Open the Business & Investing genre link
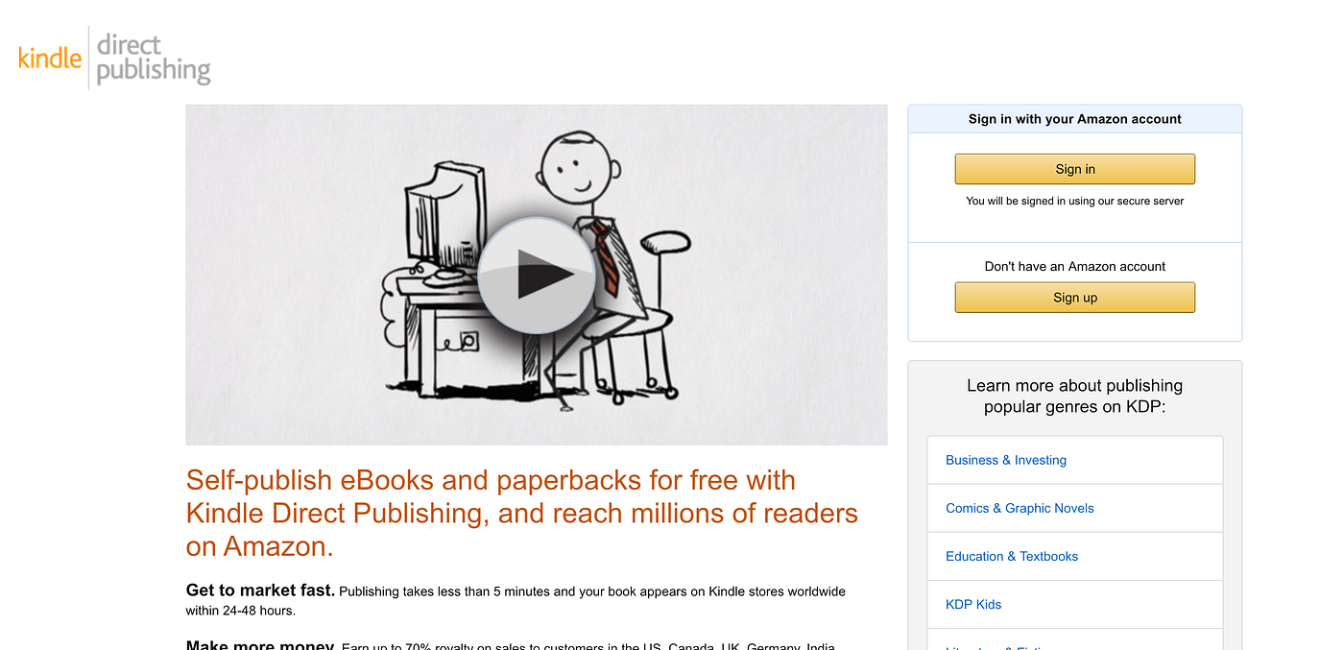This screenshot has height=650, width=1344. coord(1006,460)
